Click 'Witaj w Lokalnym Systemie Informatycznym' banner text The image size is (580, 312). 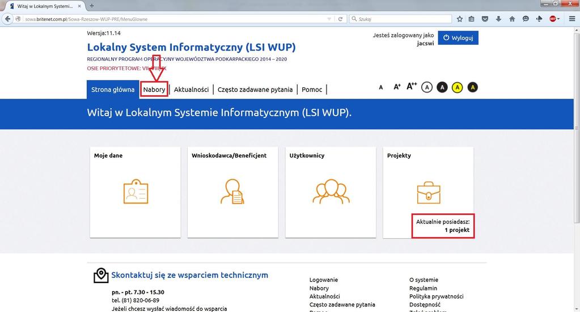point(219,113)
